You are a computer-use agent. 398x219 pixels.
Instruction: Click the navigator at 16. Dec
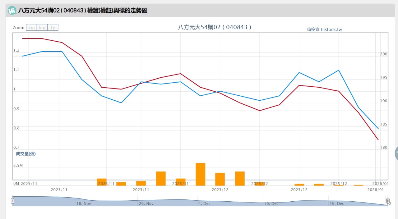click(x=336, y=203)
